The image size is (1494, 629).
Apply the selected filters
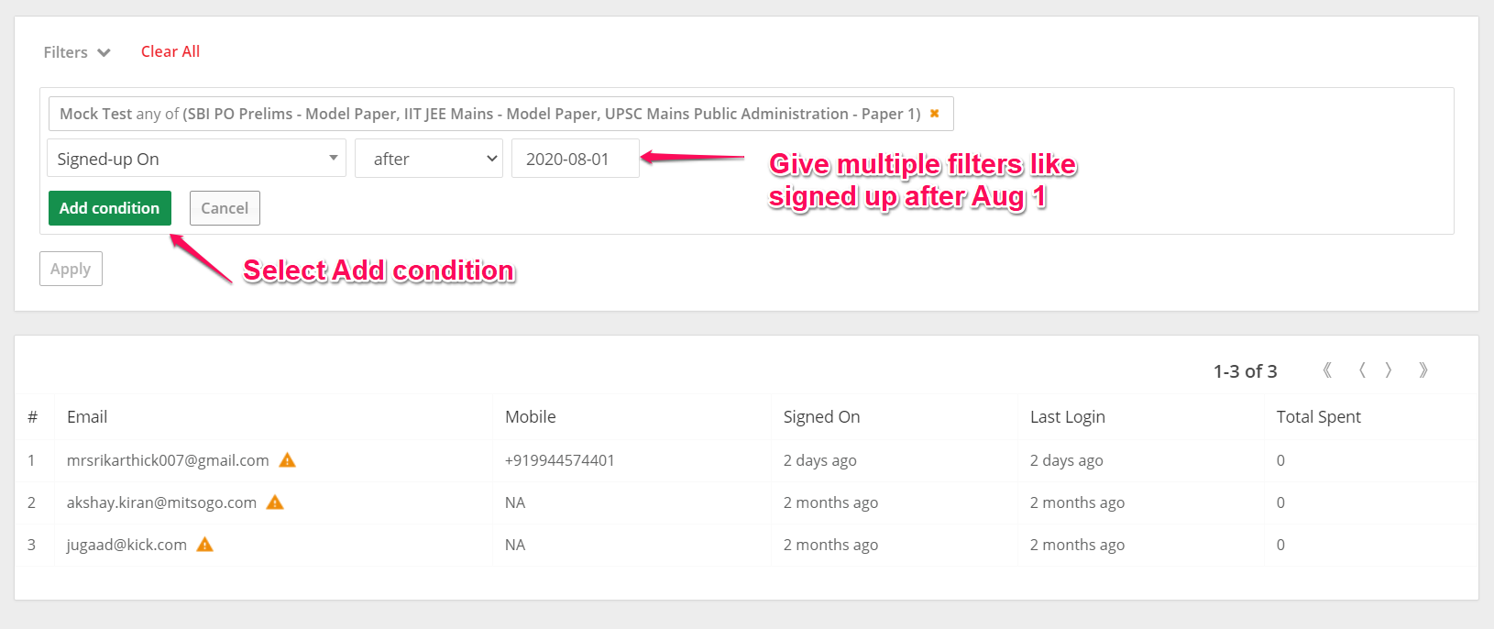71,269
